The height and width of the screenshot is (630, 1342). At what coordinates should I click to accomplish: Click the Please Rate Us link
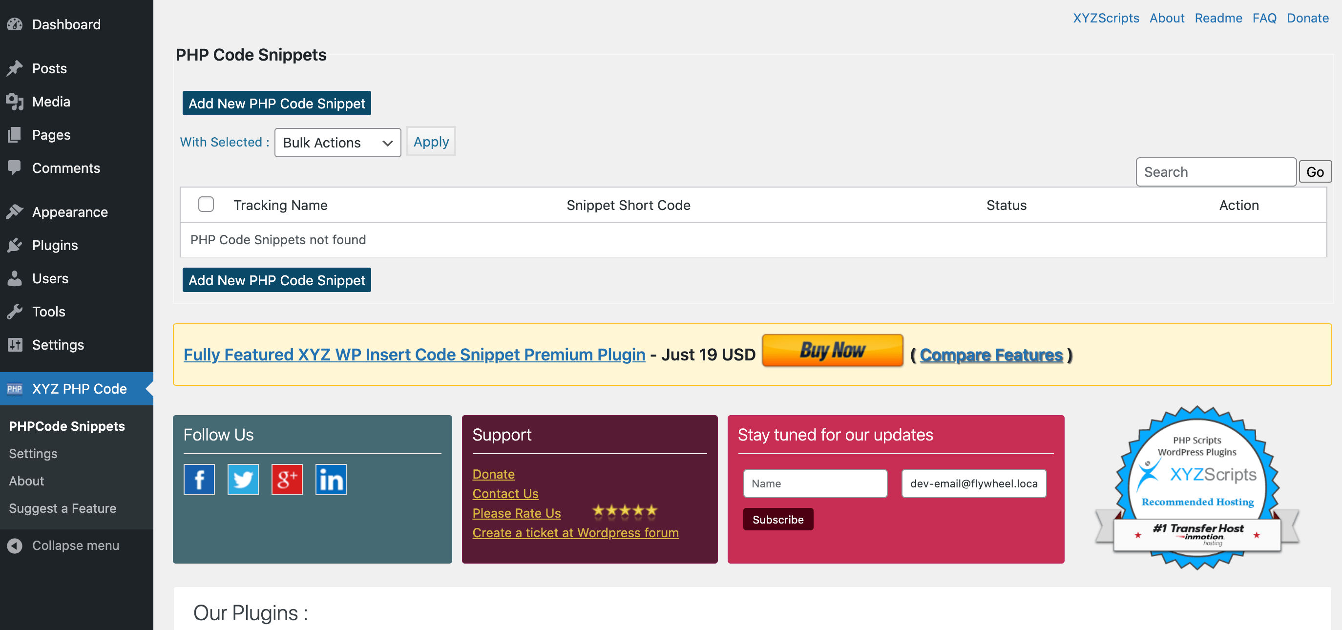point(516,513)
